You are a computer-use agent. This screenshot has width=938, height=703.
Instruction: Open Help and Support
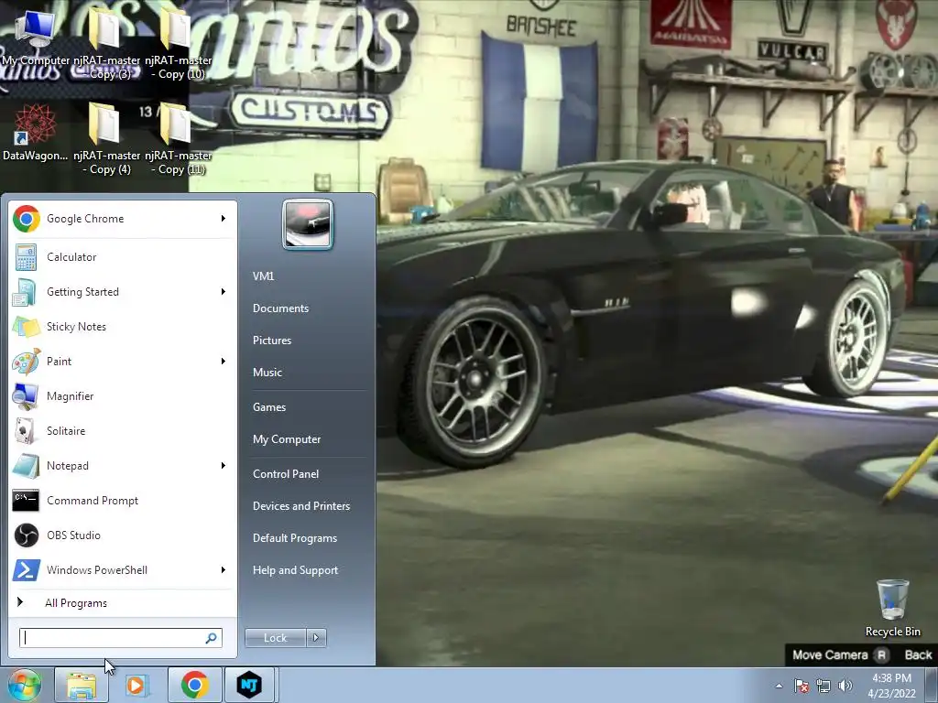[x=295, y=570]
